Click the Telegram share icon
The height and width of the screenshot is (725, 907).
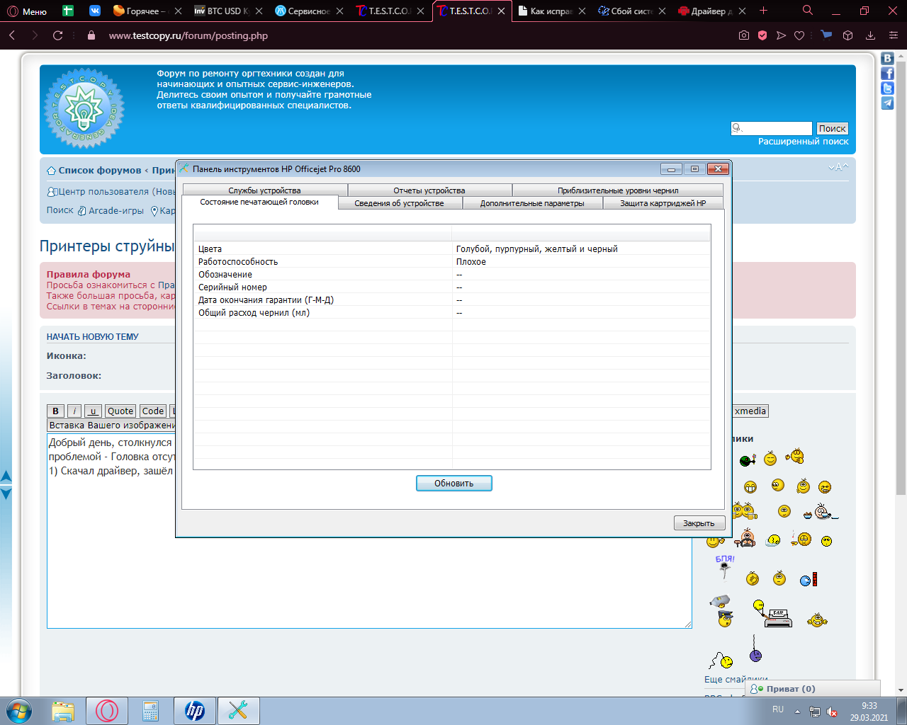887,103
